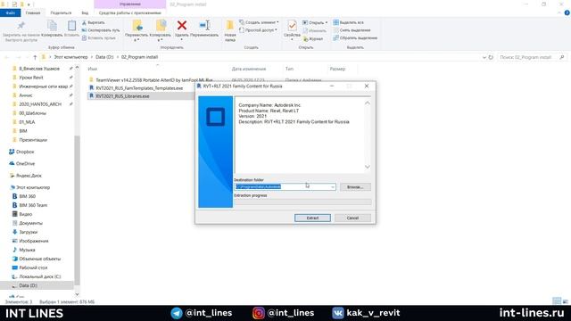The image size is (571, 321).
Task: Click the Extraction progress bar
Action: click(x=302, y=202)
